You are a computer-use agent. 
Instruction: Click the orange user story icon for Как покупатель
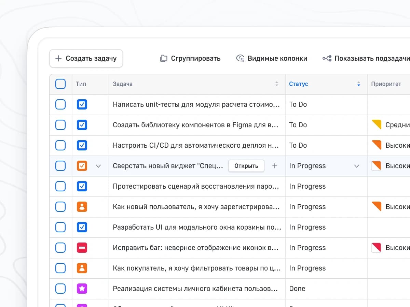[82, 268]
